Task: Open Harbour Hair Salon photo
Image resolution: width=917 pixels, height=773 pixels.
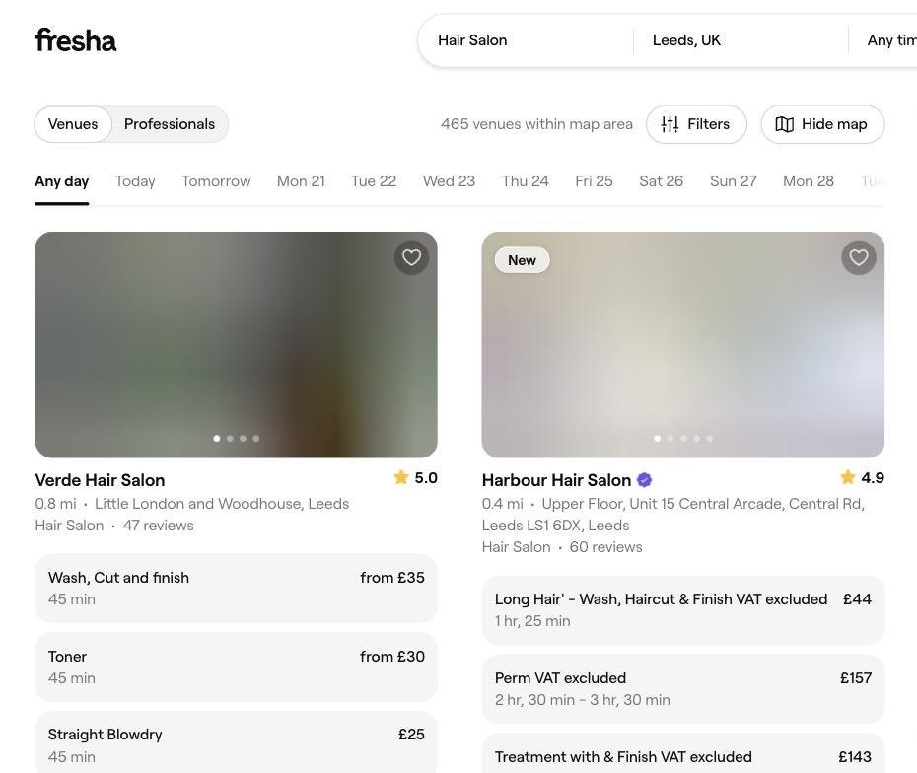Action: 683,344
